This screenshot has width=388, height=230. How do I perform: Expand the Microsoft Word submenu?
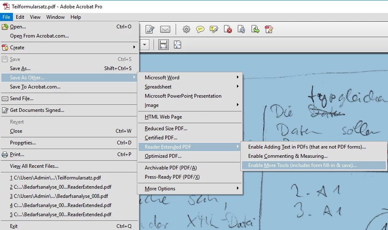(190, 78)
